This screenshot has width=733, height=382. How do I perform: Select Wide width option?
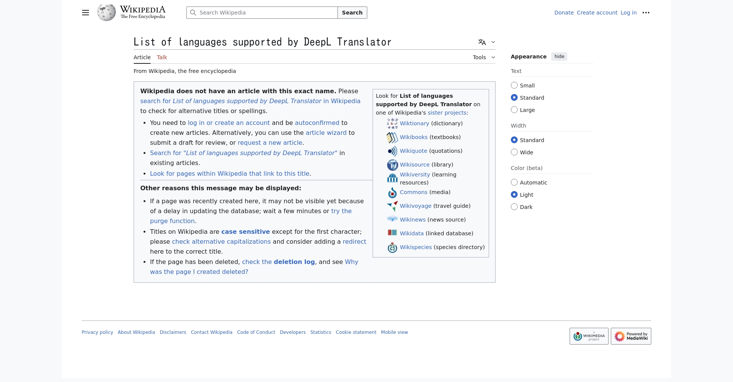coord(514,152)
